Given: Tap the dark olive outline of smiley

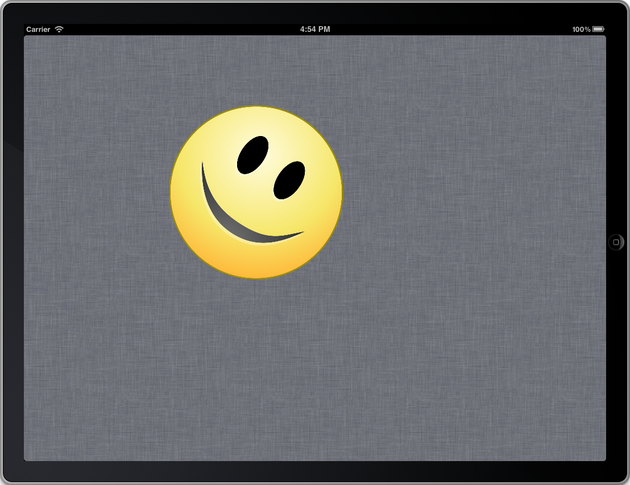Looking at the screenshot, I should pos(170,192).
